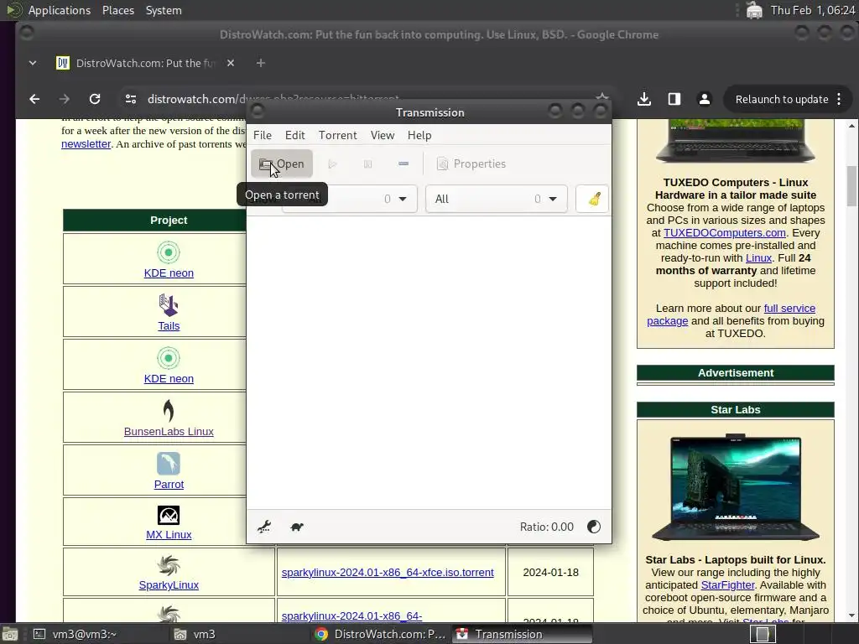859x644 pixels.
Task: Click the show desktop icon in taskbar
Action: (10, 634)
